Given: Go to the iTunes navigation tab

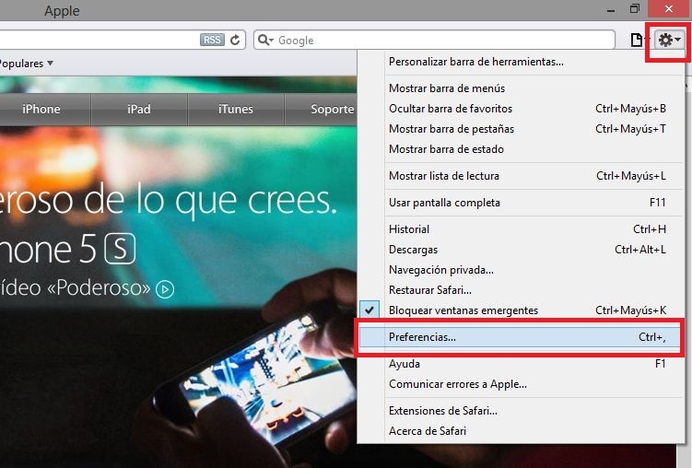Looking at the screenshot, I should pos(236,109).
